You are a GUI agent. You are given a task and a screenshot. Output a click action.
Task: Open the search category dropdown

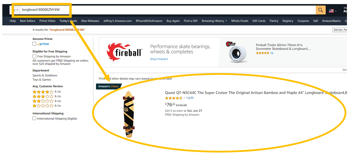(15, 10)
